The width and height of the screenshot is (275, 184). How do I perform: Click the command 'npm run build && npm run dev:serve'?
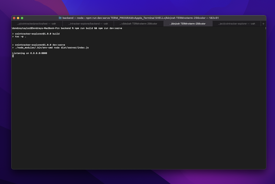pyautogui.click(x=98, y=28)
